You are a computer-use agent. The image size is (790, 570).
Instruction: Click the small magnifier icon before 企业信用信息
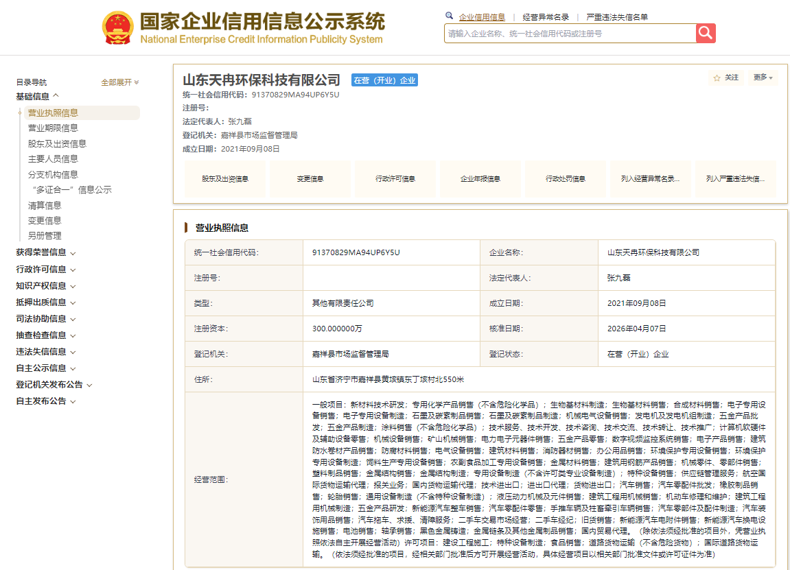click(449, 16)
